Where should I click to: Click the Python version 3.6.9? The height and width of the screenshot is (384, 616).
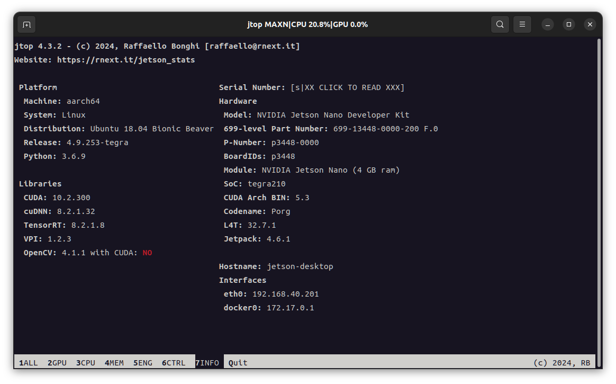tap(74, 156)
